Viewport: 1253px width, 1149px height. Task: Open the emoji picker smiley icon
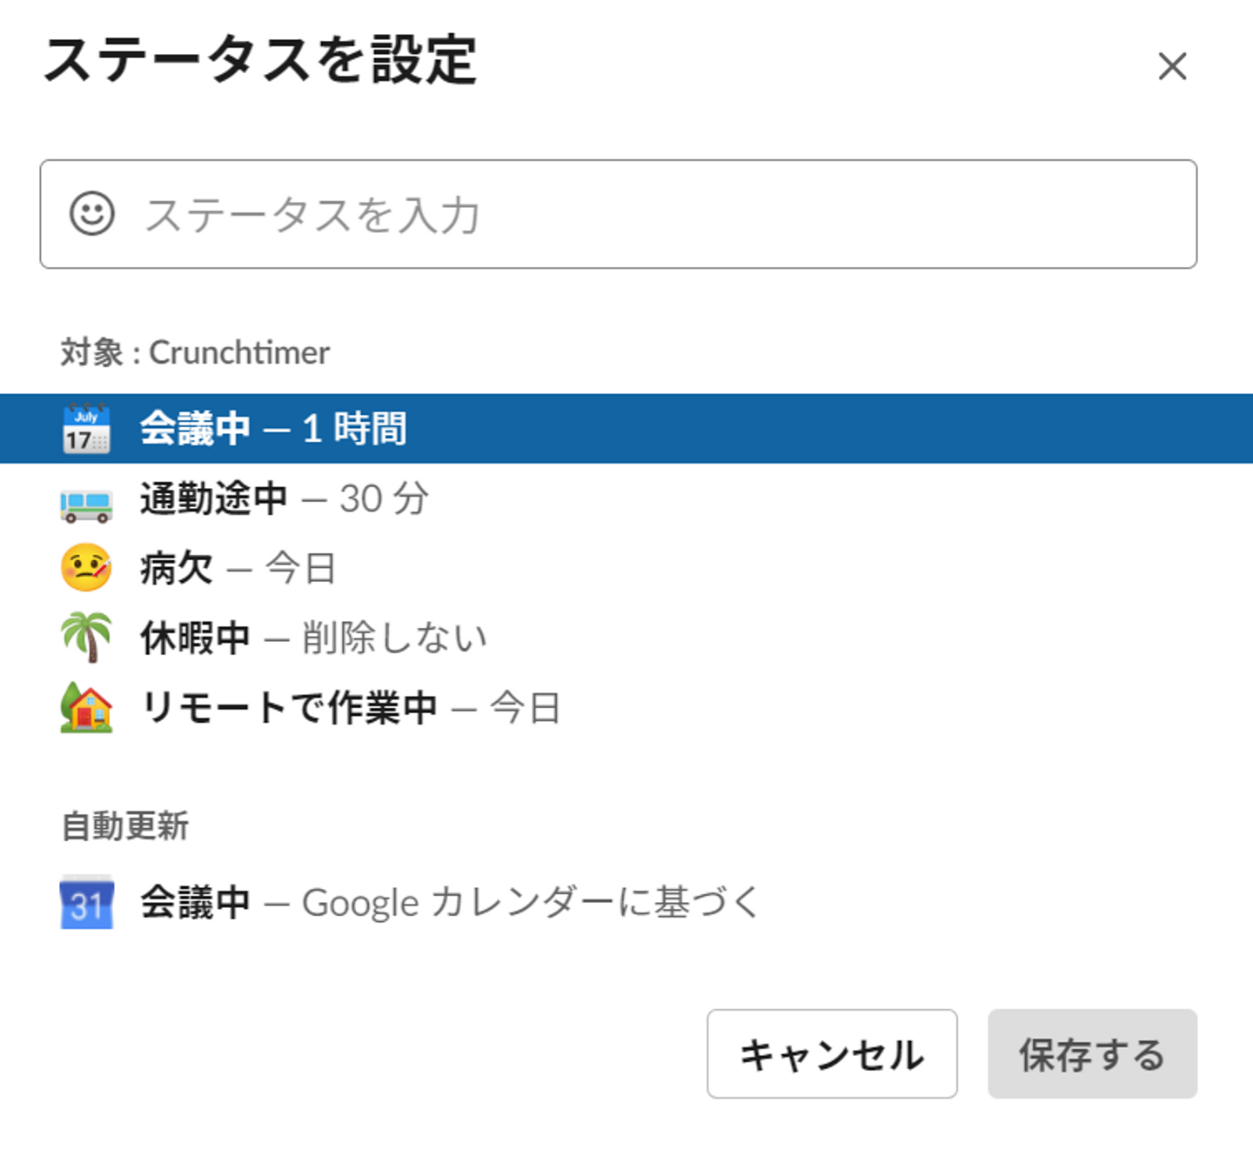91,214
